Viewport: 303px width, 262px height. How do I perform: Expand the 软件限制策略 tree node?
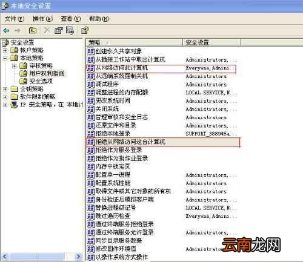click(x=5, y=97)
